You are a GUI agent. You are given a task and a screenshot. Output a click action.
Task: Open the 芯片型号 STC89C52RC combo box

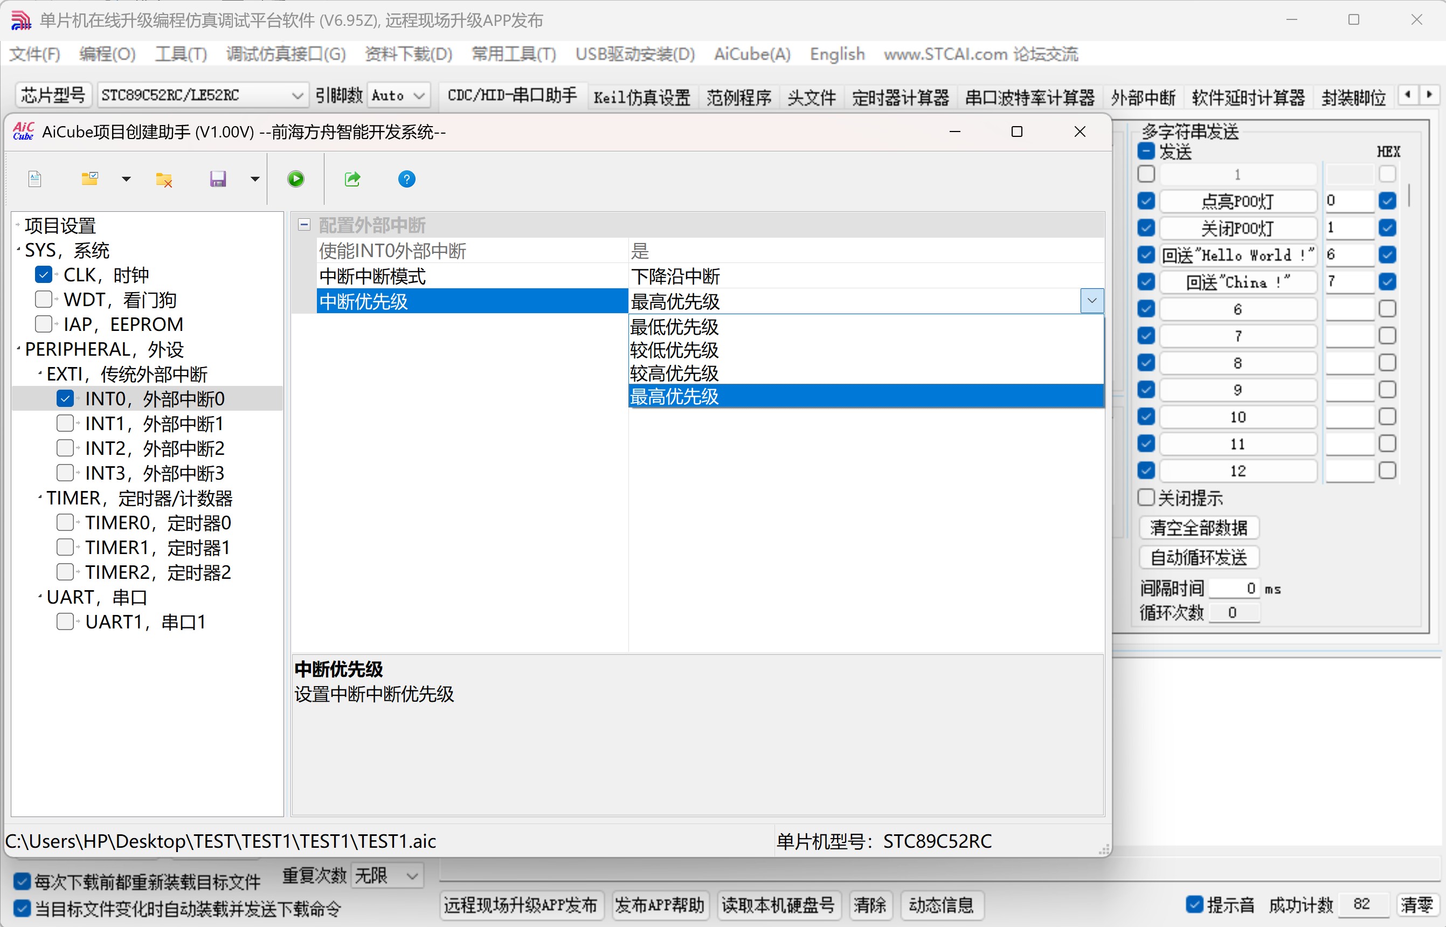pyautogui.click(x=203, y=95)
